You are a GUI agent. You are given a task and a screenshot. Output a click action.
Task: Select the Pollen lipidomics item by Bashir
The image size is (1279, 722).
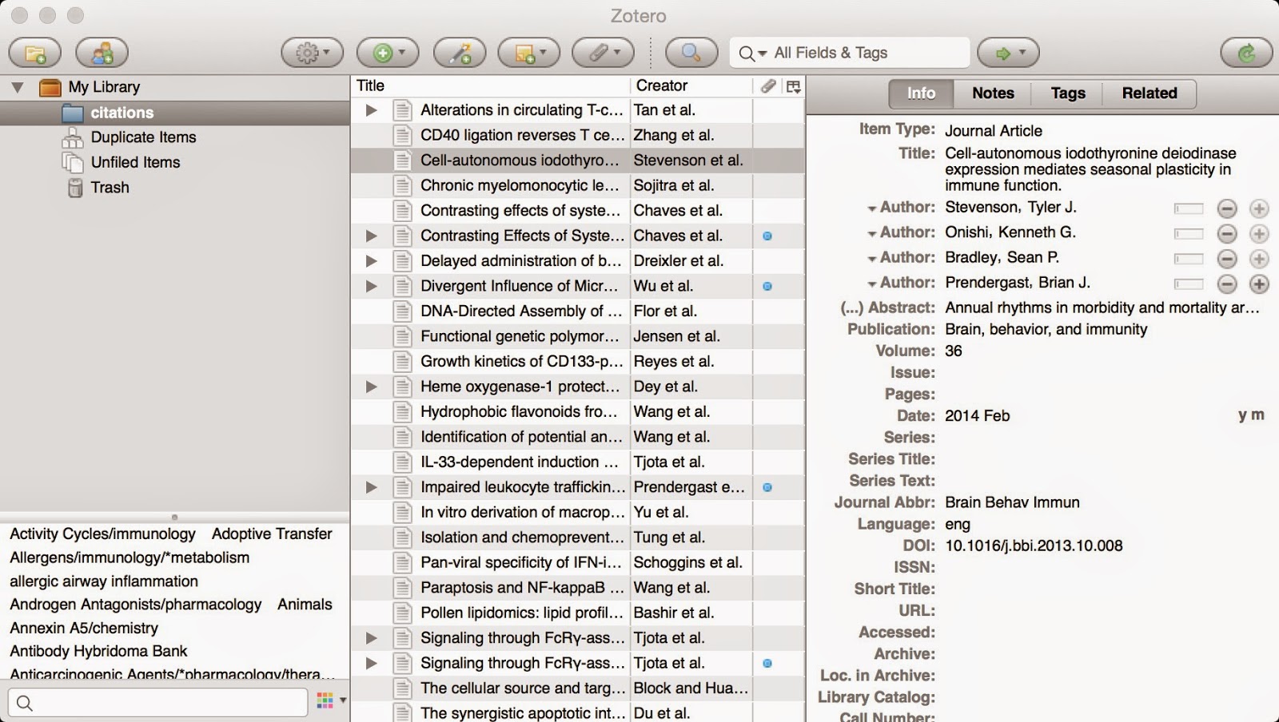point(577,613)
